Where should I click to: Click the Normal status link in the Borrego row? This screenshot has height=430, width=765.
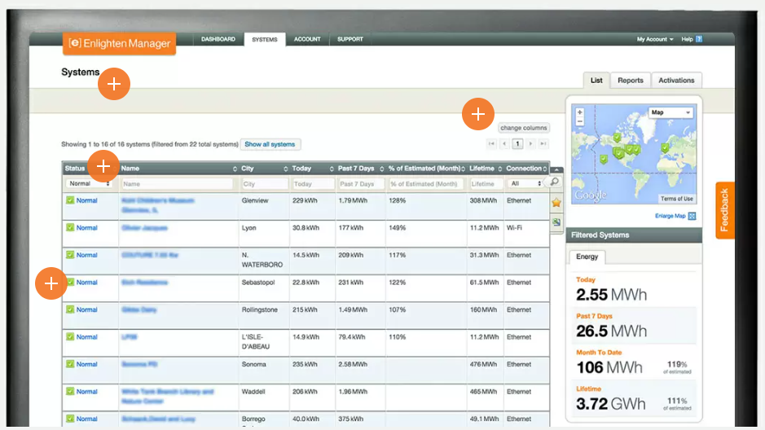click(87, 419)
